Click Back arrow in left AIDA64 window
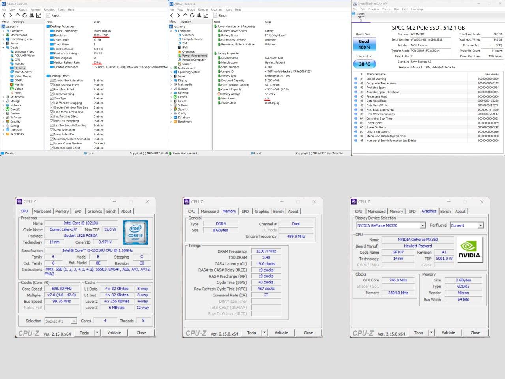The height and width of the screenshot is (379, 505). 4,15
